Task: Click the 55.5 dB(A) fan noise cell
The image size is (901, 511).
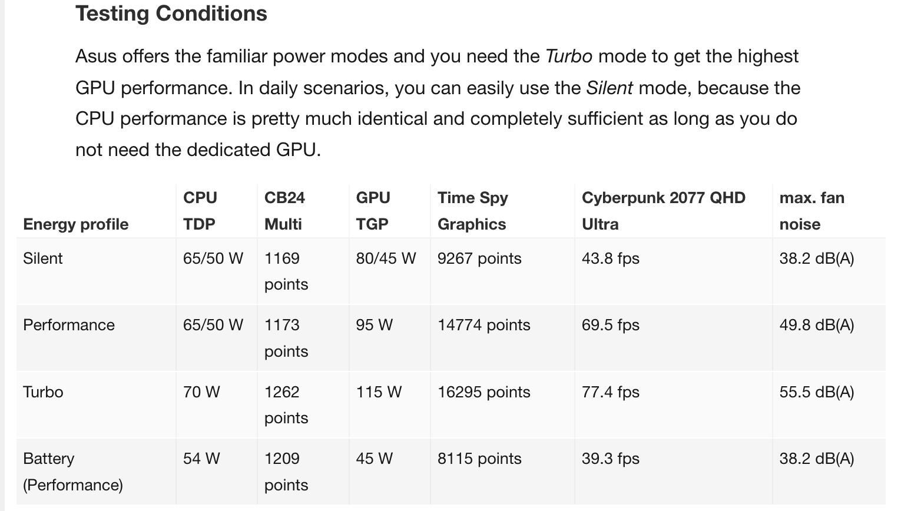Action: pyautogui.click(x=817, y=392)
